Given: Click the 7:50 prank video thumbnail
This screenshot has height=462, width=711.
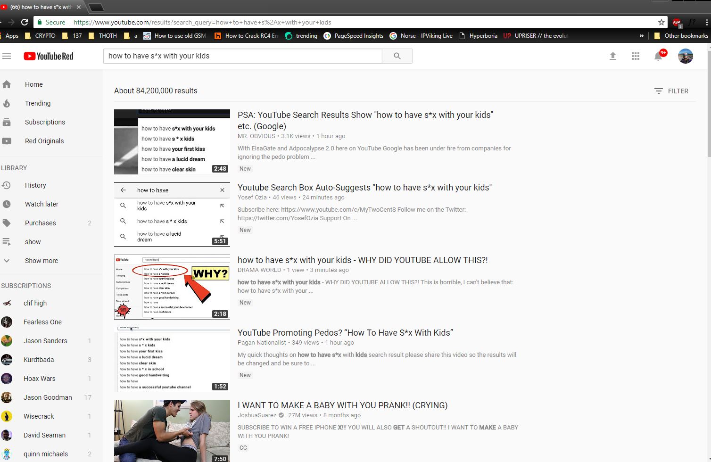Looking at the screenshot, I should click(x=172, y=431).
